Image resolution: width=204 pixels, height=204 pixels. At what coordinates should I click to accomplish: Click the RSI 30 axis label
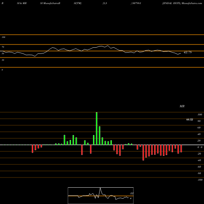click(x=3, y=60)
